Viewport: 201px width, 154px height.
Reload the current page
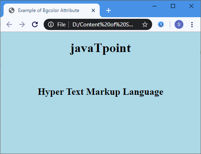coord(35,24)
